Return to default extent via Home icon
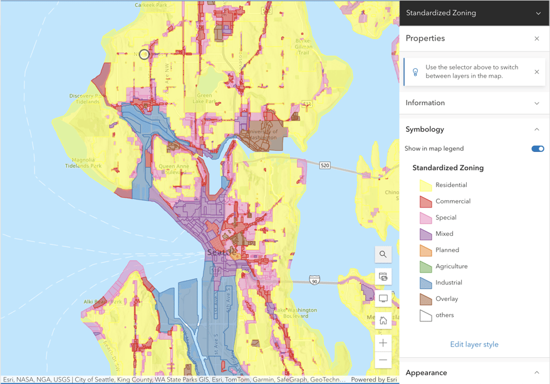 coord(383,320)
